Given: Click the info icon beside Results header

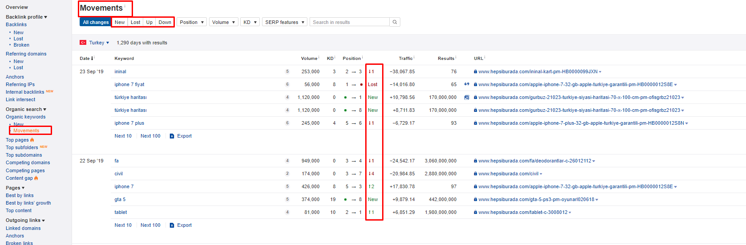Looking at the screenshot, I should pyautogui.click(x=456, y=57).
